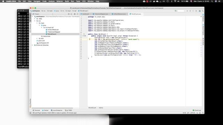Expand the test folder node

[x=37, y=39]
